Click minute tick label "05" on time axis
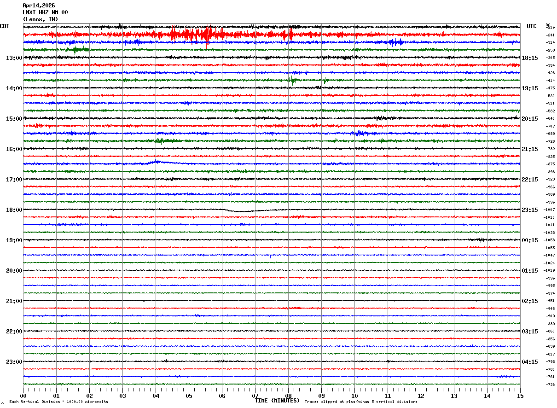This screenshot has width=557, height=408. pyautogui.click(x=189, y=396)
